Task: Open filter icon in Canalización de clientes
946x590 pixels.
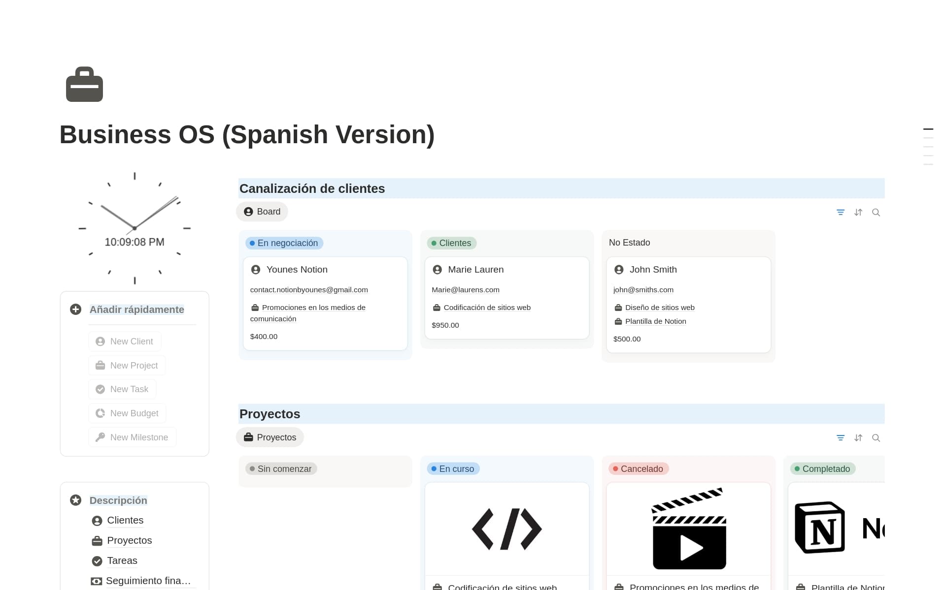Action: 841,212
